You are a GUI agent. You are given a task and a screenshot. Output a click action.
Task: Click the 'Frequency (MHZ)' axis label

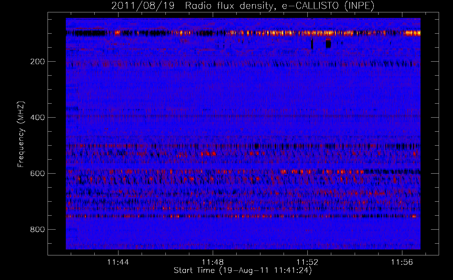(21, 134)
